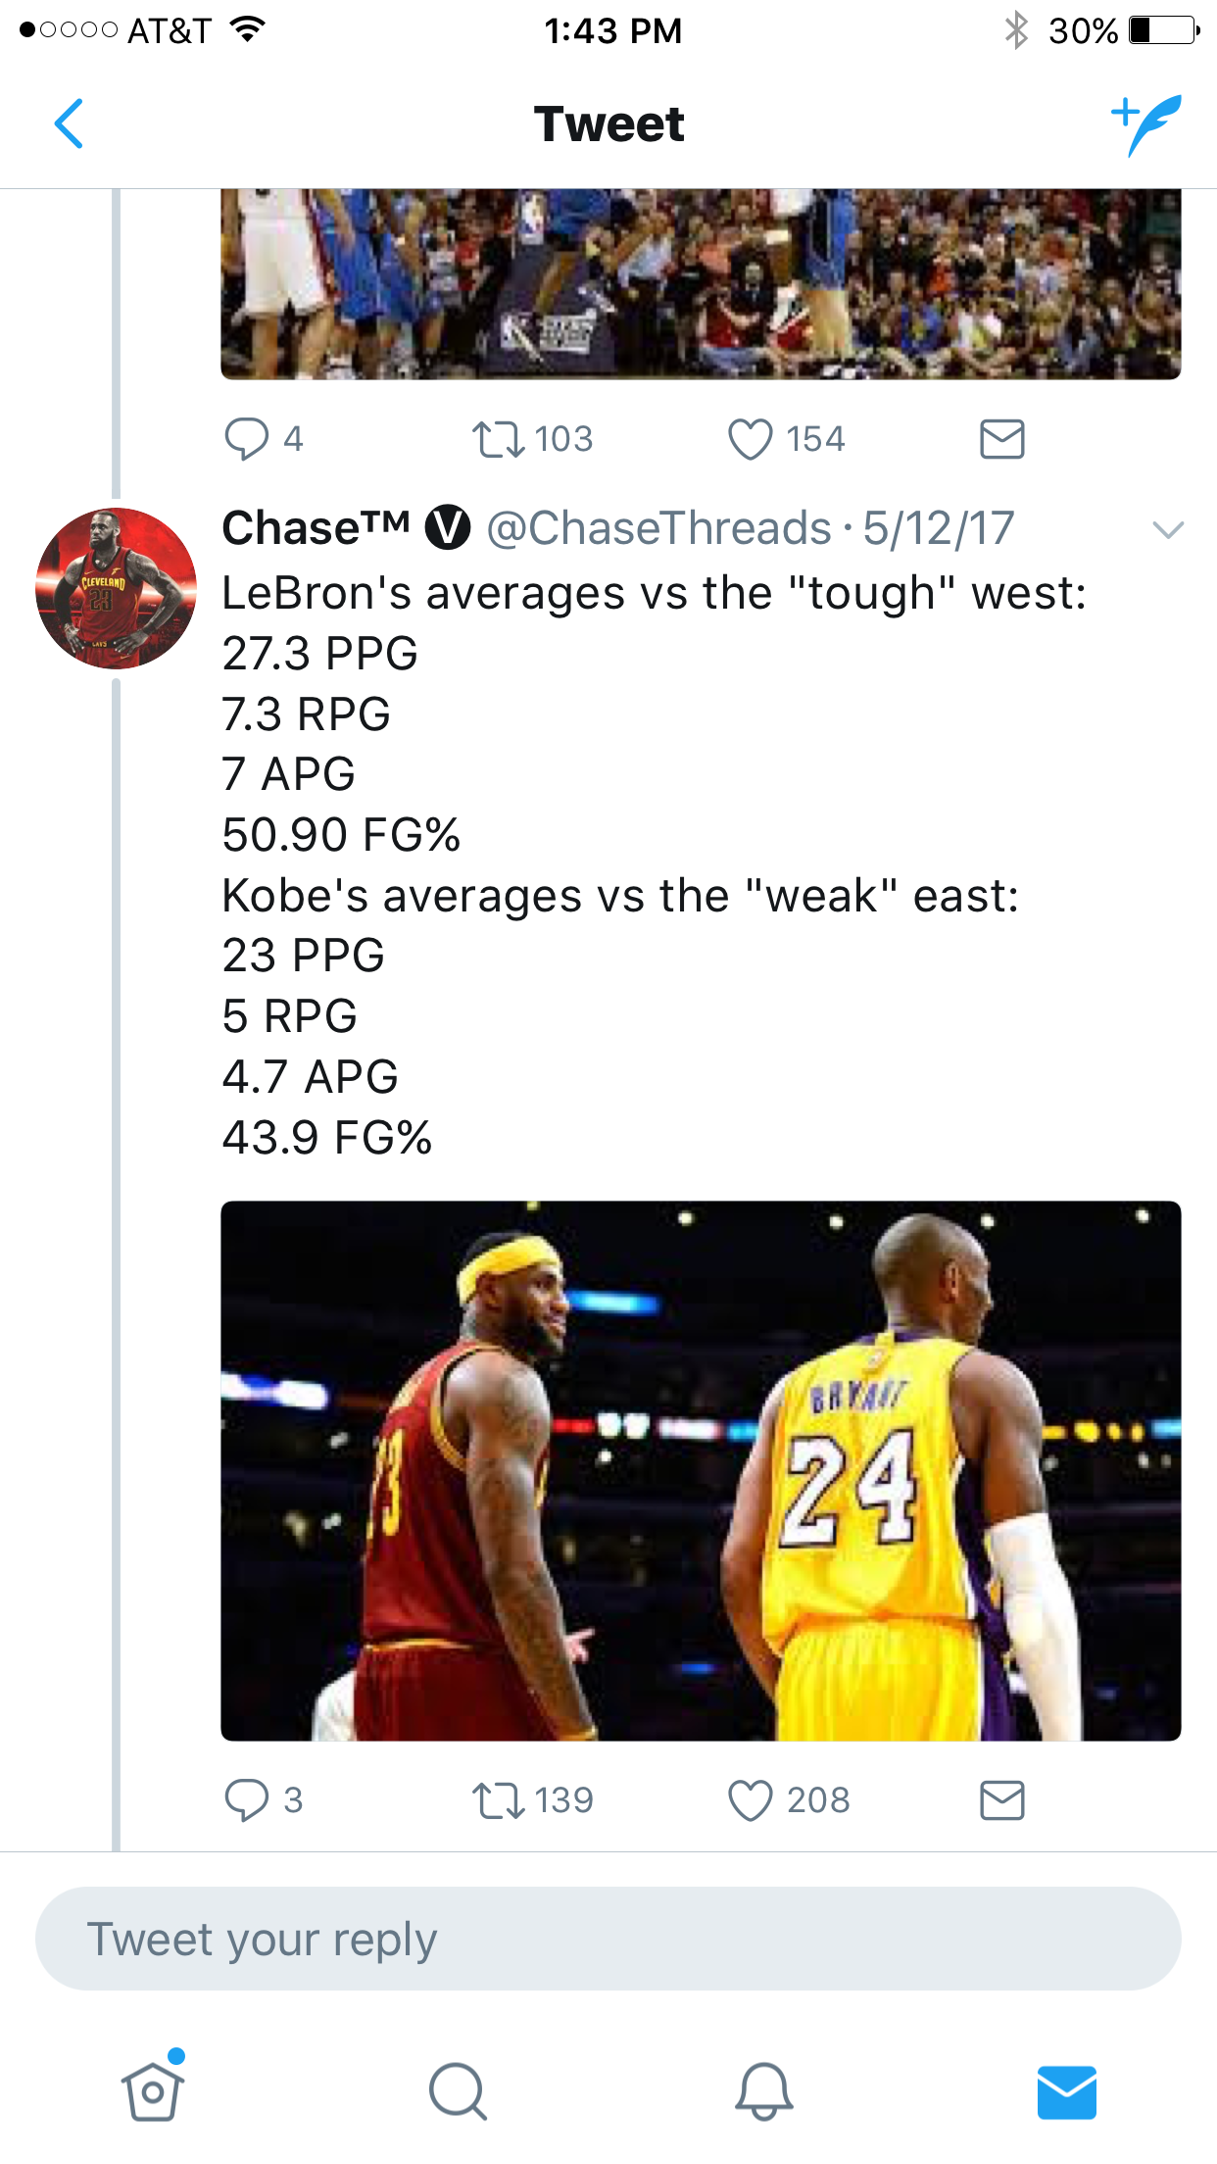
Task: Reply to the upper tweet with 4 replies
Action: pyautogui.click(x=247, y=439)
